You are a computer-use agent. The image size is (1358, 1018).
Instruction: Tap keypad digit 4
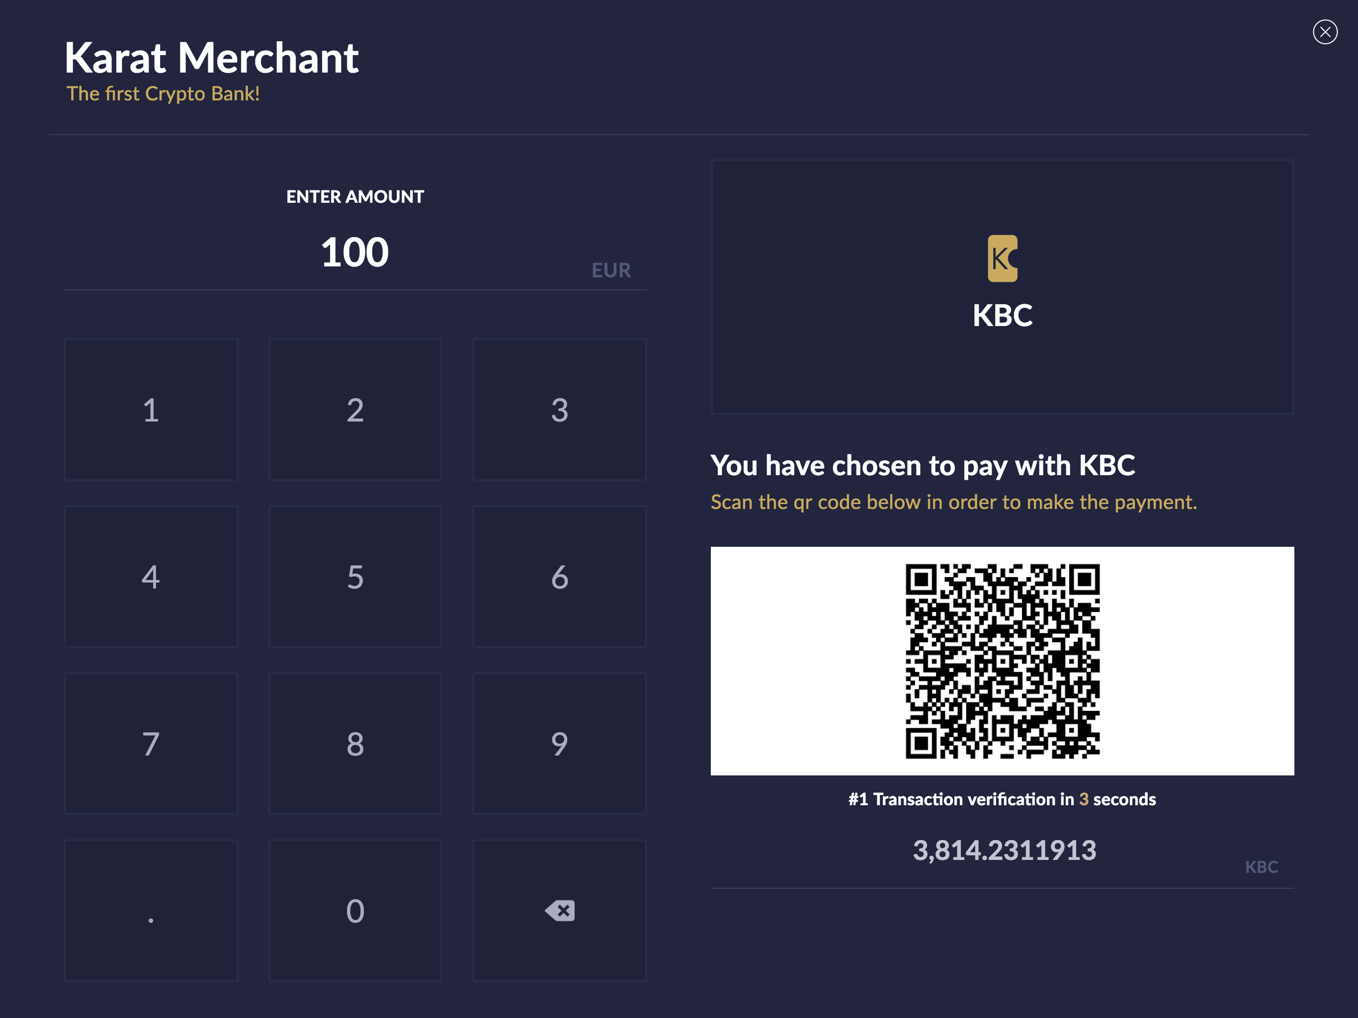pos(151,577)
